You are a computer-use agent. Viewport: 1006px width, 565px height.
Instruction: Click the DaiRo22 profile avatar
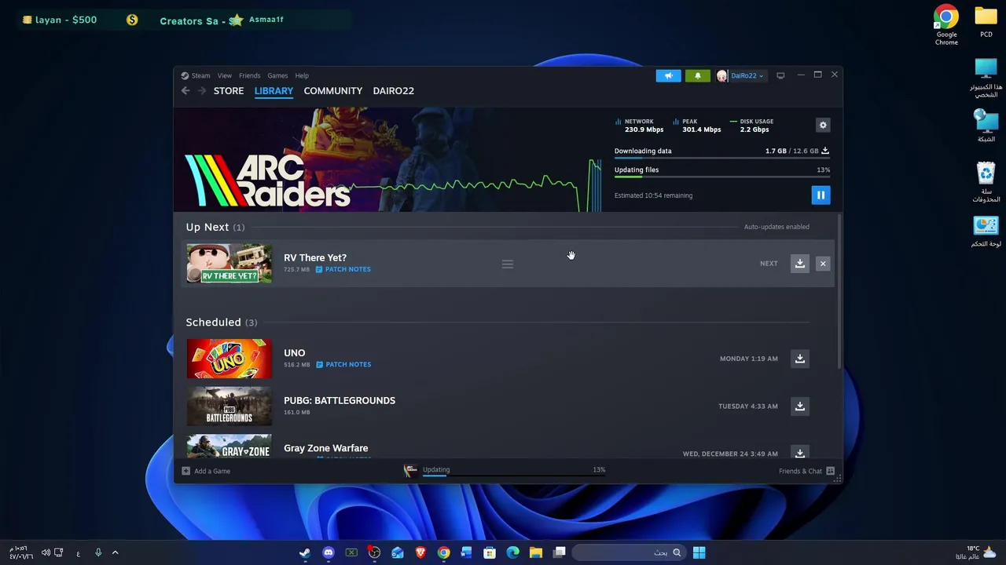click(722, 75)
